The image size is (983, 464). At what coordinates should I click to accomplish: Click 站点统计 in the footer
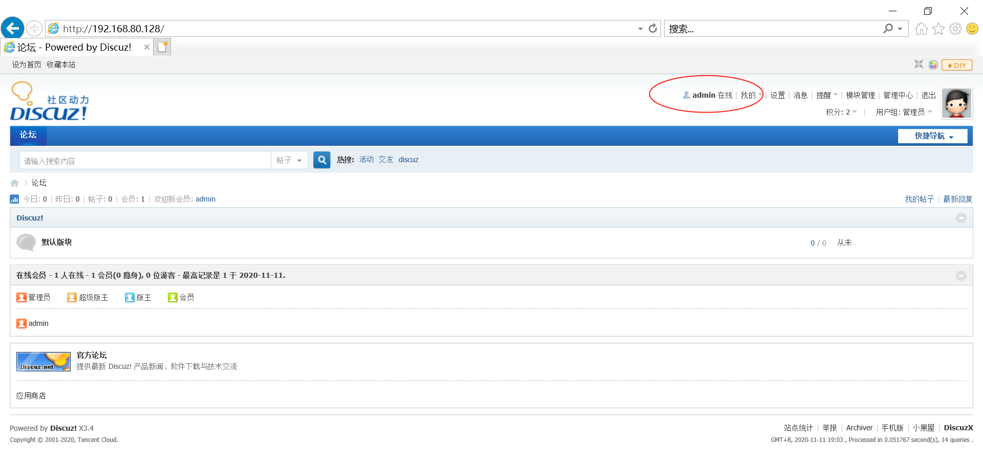(799, 428)
